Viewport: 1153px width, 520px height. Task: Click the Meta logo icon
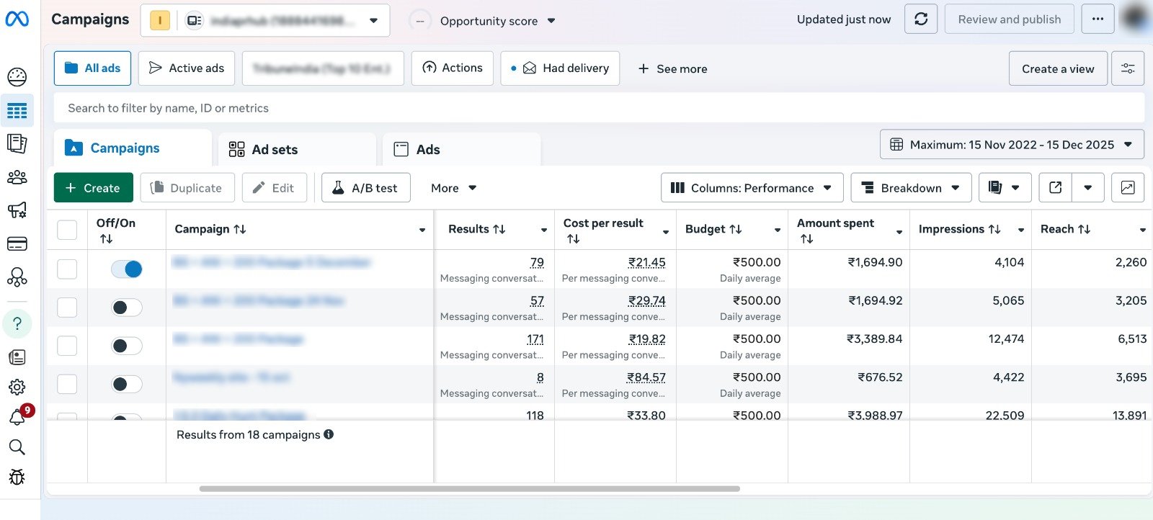tap(17, 19)
